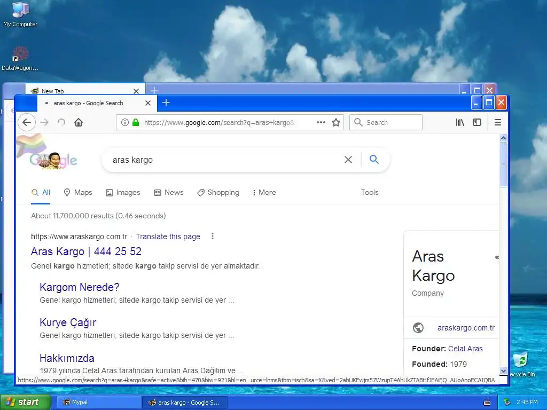Click the forward navigation arrow
The width and height of the screenshot is (547, 410).
pyautogui.click(x=44, y=122)
